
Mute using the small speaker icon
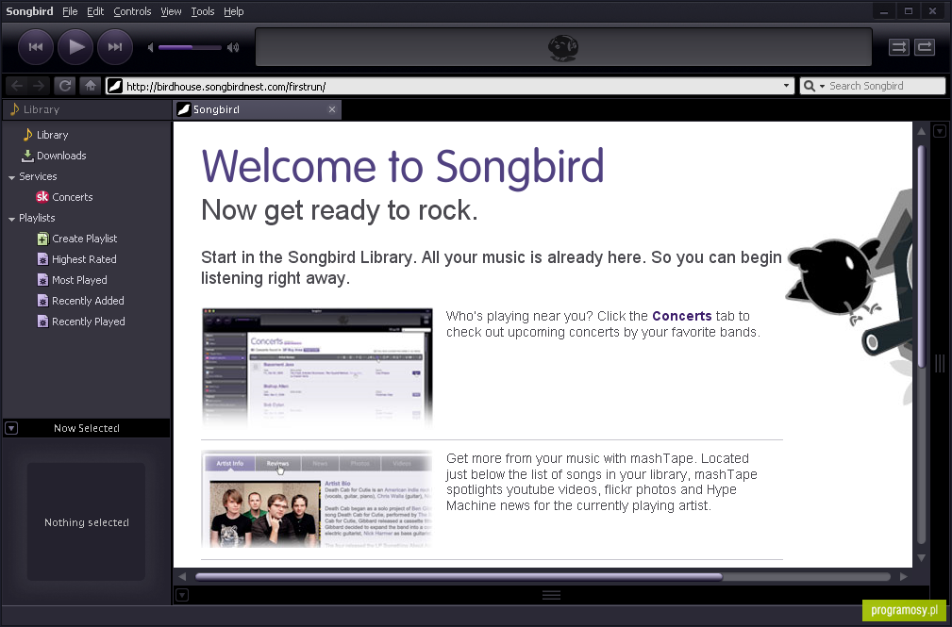[x=151, y=47]
